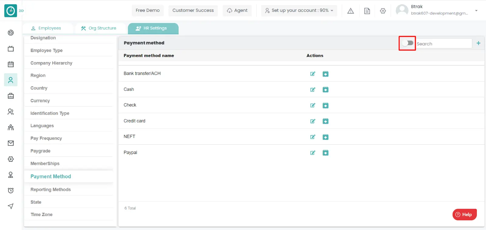Screen dimensions: 486x230
Task: Click the app clock logo icon
Action: (11, 11)
